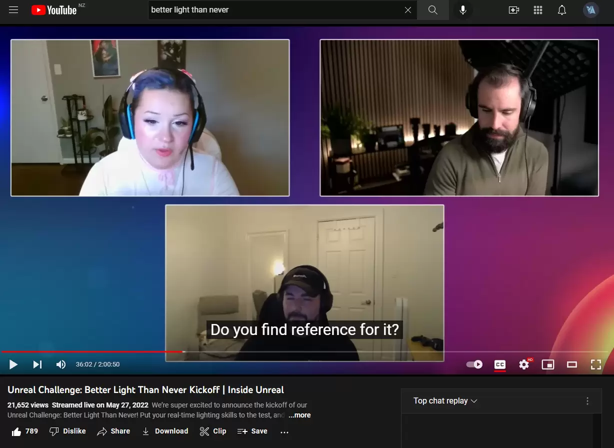This screenshot has height=448, width=614.
Task: Switch to theater mode
Action: coord(572,364)
